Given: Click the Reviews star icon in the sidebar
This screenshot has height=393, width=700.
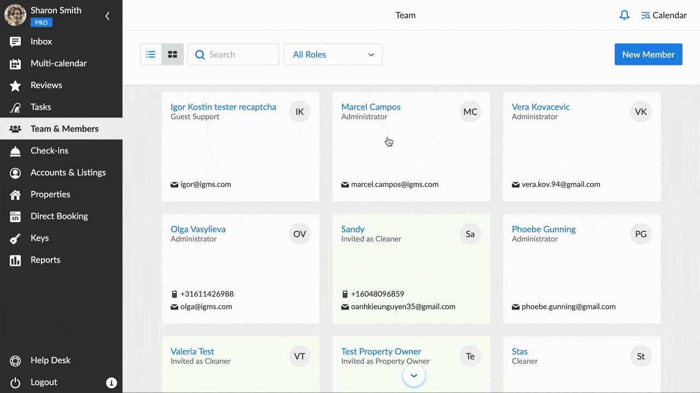Looking at the screenshot, I should coord(15,85).
